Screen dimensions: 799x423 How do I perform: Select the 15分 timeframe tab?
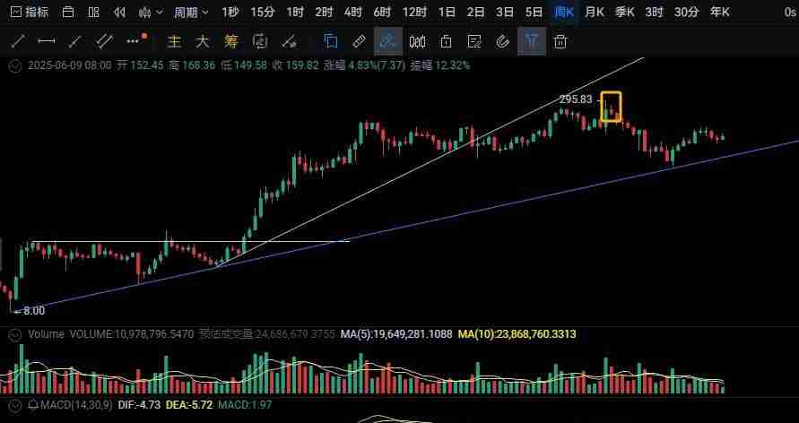tap(262, 13)
